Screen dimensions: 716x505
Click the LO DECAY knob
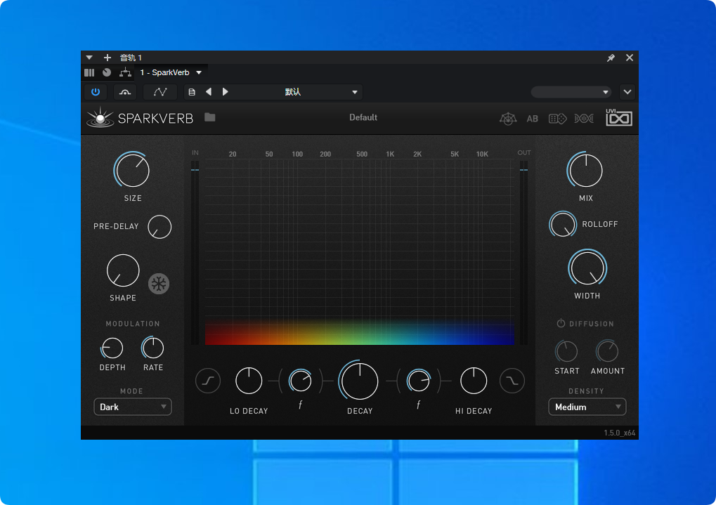pos(249,381)
